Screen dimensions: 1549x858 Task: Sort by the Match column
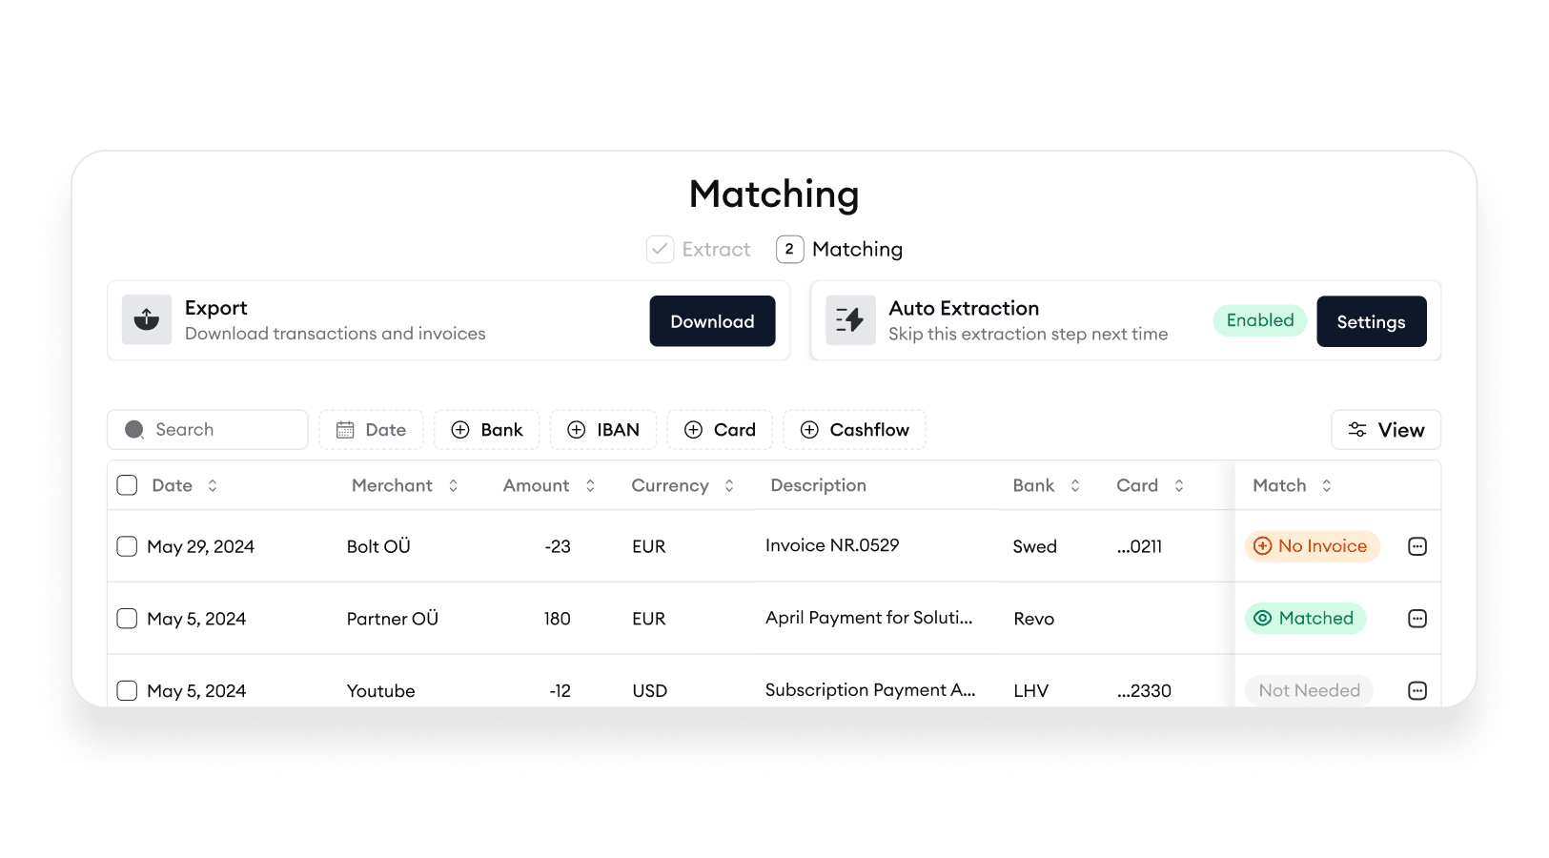coord(1326,485)
